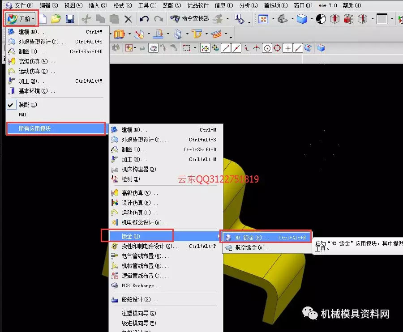Expand the 钣金 submenu entry
Image resolution: width=403 pixels, height=332 pixels.
tap(137, 236)
